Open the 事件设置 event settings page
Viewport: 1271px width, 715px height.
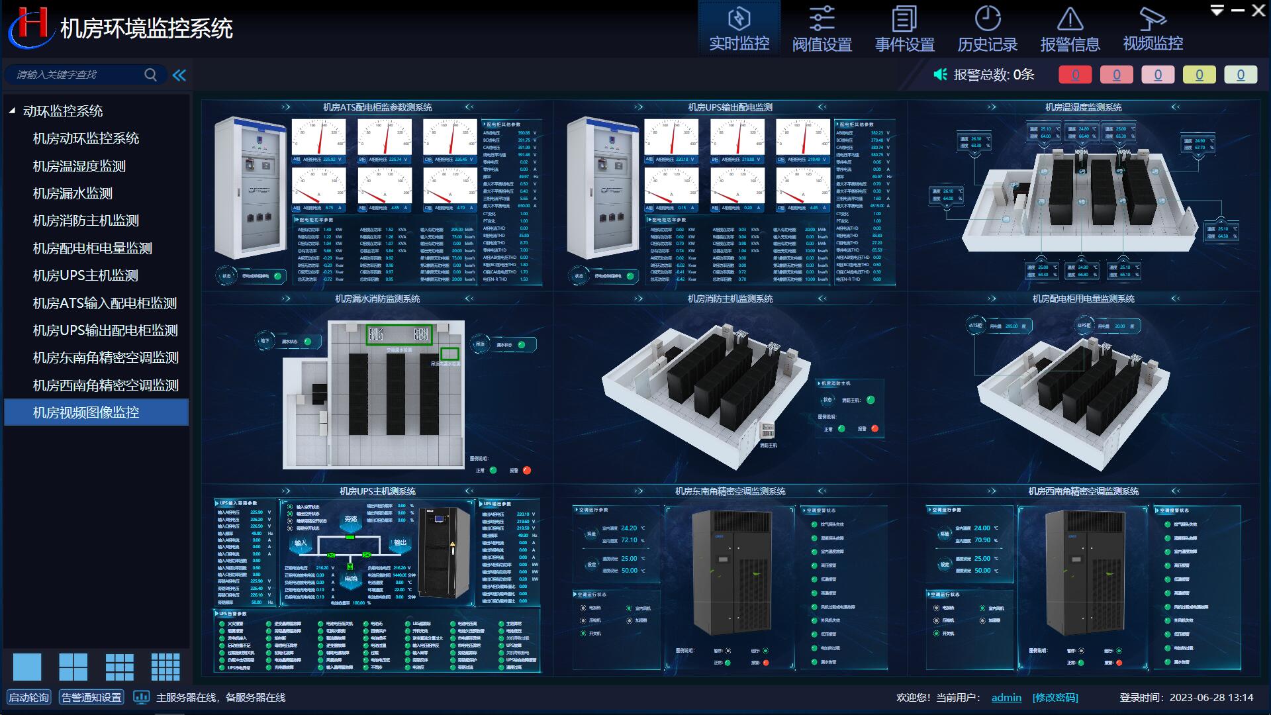pyautogui.click(x=904, y=28)
